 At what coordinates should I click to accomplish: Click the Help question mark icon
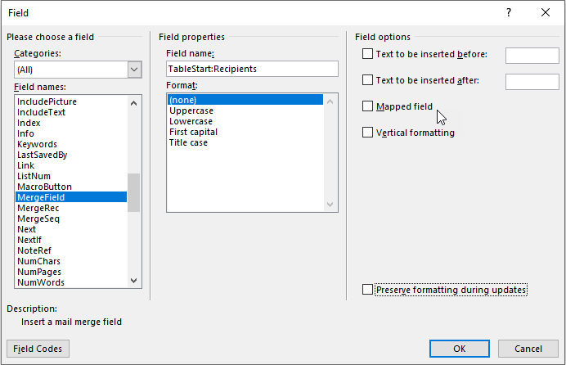(509, 13)
